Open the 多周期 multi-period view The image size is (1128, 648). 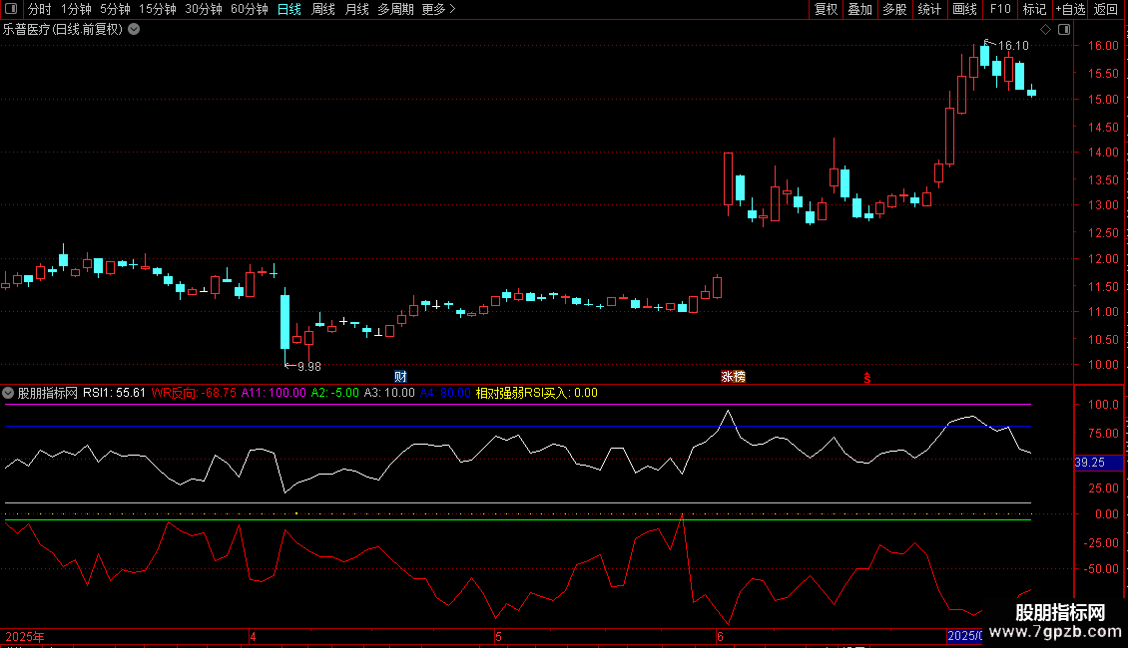pyautogui.click(x=395, y=9)
